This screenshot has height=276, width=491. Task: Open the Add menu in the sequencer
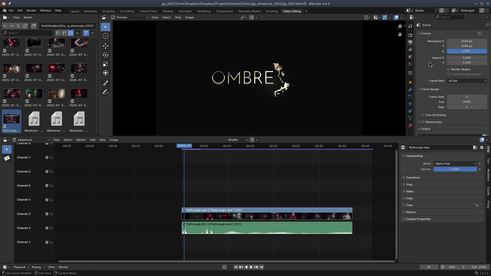click(x=92, y=140)
